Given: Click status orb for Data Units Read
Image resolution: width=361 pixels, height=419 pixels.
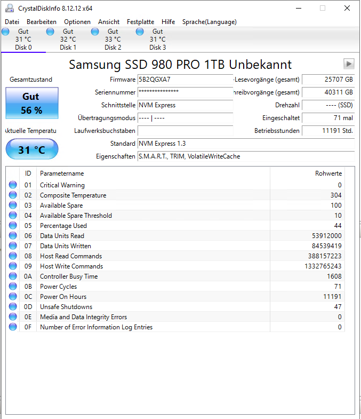Looking at the screenshot, I should pos(13,235).
